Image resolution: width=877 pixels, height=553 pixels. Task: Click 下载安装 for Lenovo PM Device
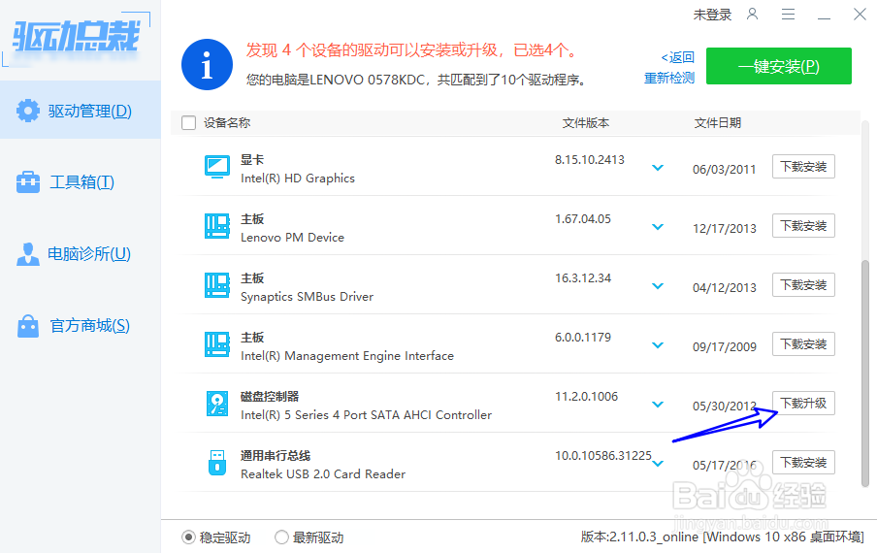(803, 226)
